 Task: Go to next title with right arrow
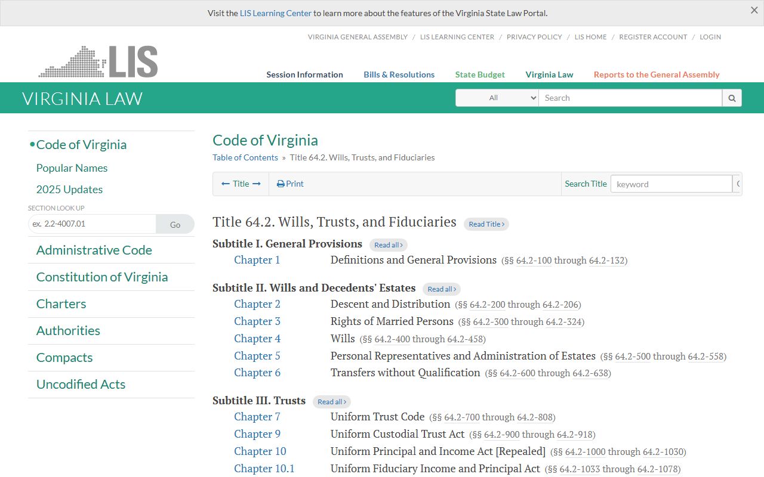(257, 184)
